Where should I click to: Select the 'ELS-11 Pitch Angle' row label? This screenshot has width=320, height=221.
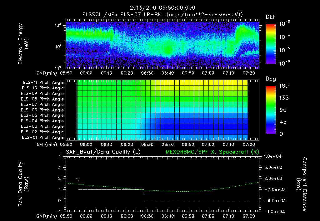tap(43, 83)
